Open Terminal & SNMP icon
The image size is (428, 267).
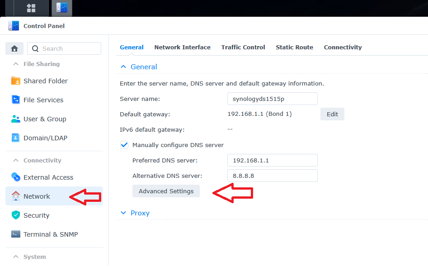point(16,234)
